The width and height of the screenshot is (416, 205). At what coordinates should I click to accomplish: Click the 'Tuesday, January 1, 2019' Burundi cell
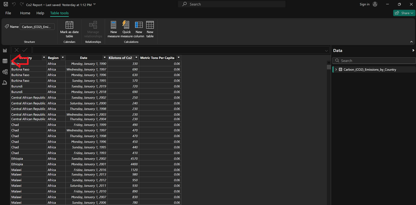click(86, 86)
